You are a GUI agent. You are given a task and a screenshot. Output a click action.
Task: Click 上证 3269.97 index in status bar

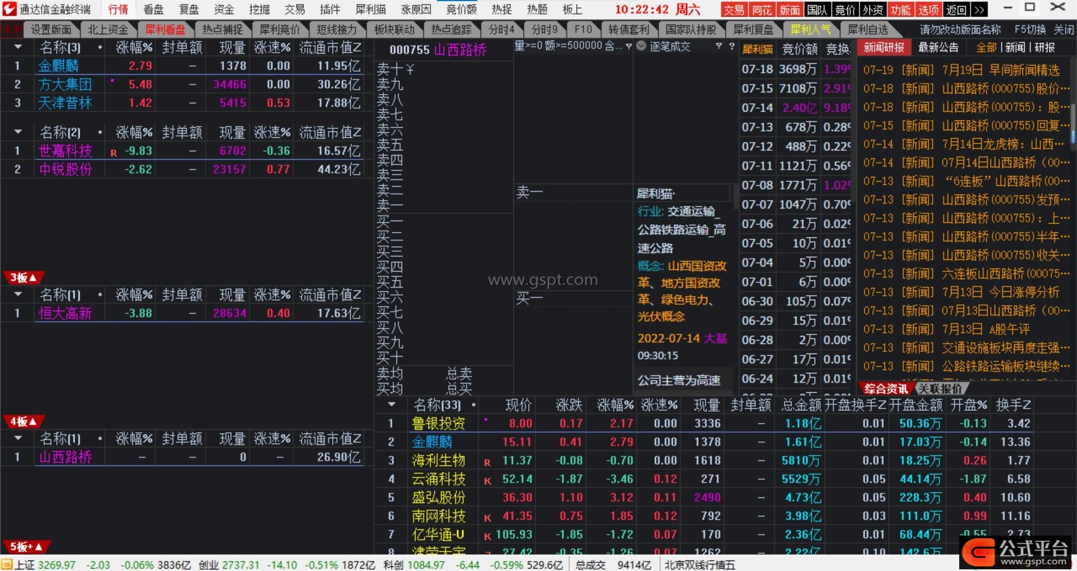(45, 564)
